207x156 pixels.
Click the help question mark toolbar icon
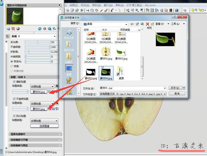(177, 10)
